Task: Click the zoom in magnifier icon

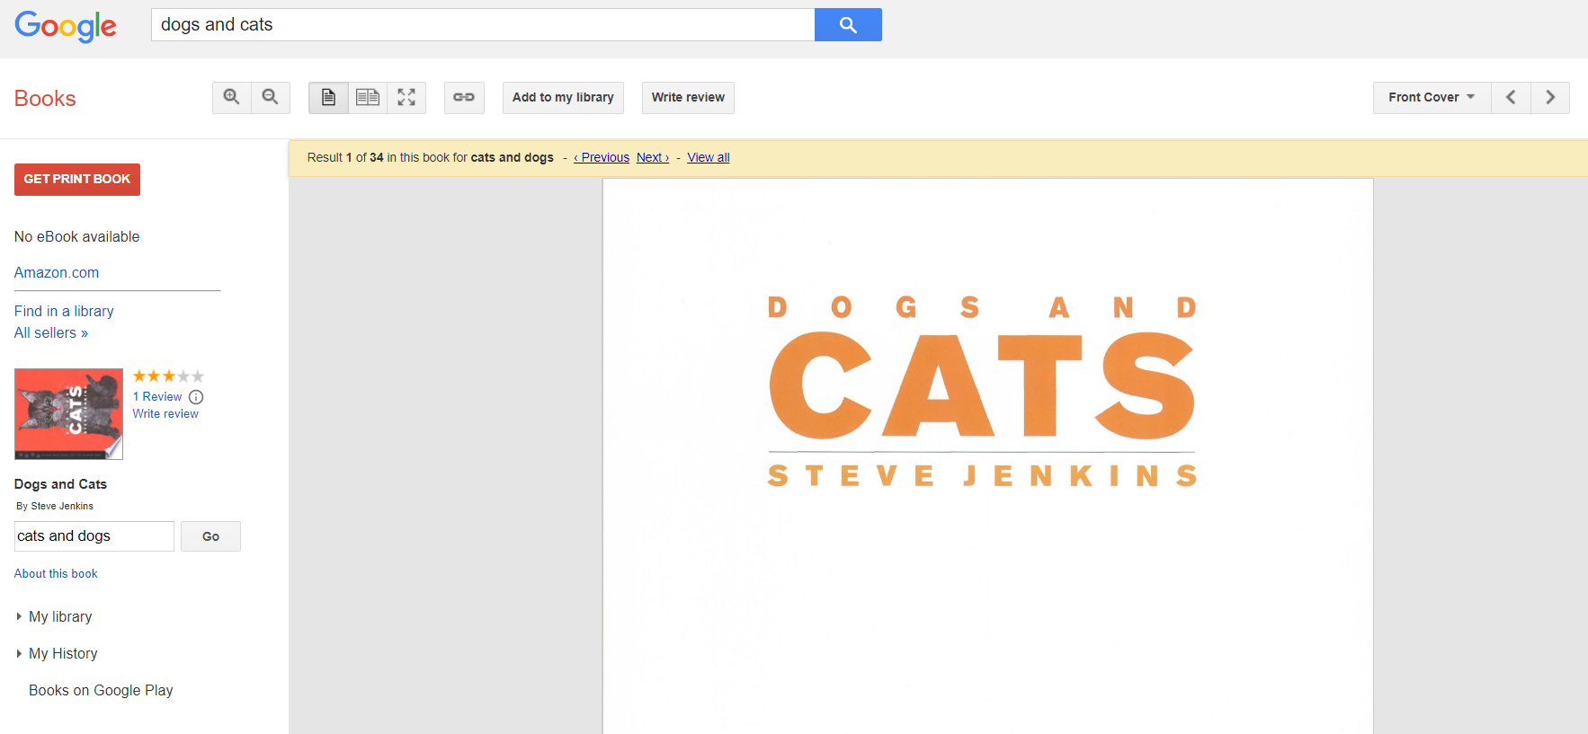Action: [x=231, y=97]
